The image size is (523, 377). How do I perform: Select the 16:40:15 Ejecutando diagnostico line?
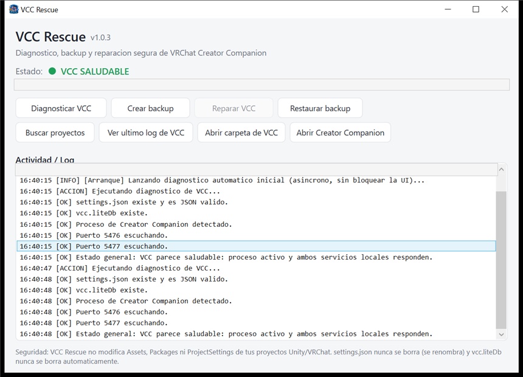tap(256, 191)
